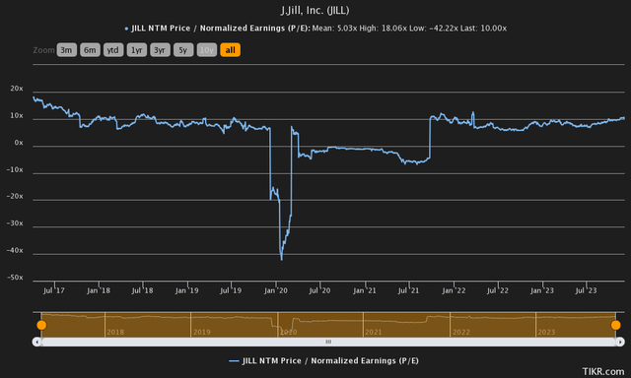Click the Jul '21 x-axis label
Viewport: 631px width, 378px height.
click(x=408, y=290)
